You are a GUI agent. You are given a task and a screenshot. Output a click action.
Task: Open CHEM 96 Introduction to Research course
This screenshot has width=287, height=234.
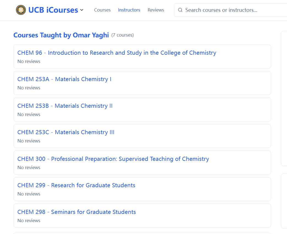click(x=117, y=53)
